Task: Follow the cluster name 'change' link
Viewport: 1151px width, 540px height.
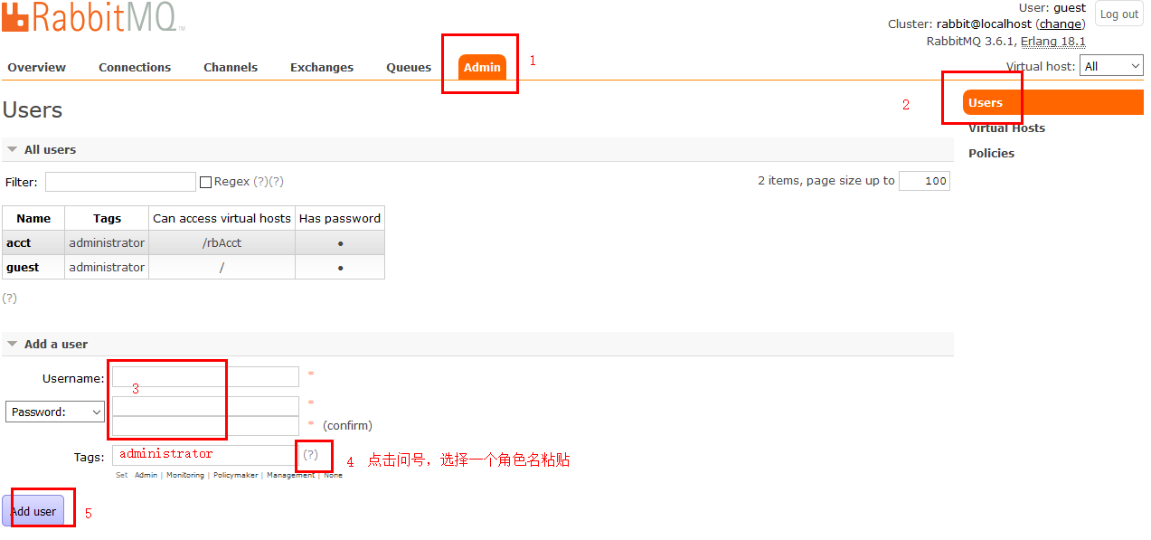Action: [1061, 24]
